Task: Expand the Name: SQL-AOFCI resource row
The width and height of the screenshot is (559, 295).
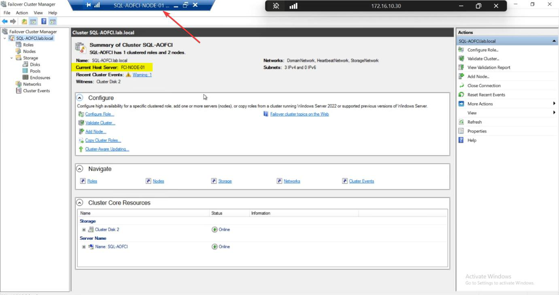Action: [84, 246]
